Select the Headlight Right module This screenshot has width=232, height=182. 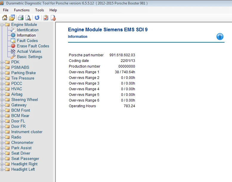point(24,164)
